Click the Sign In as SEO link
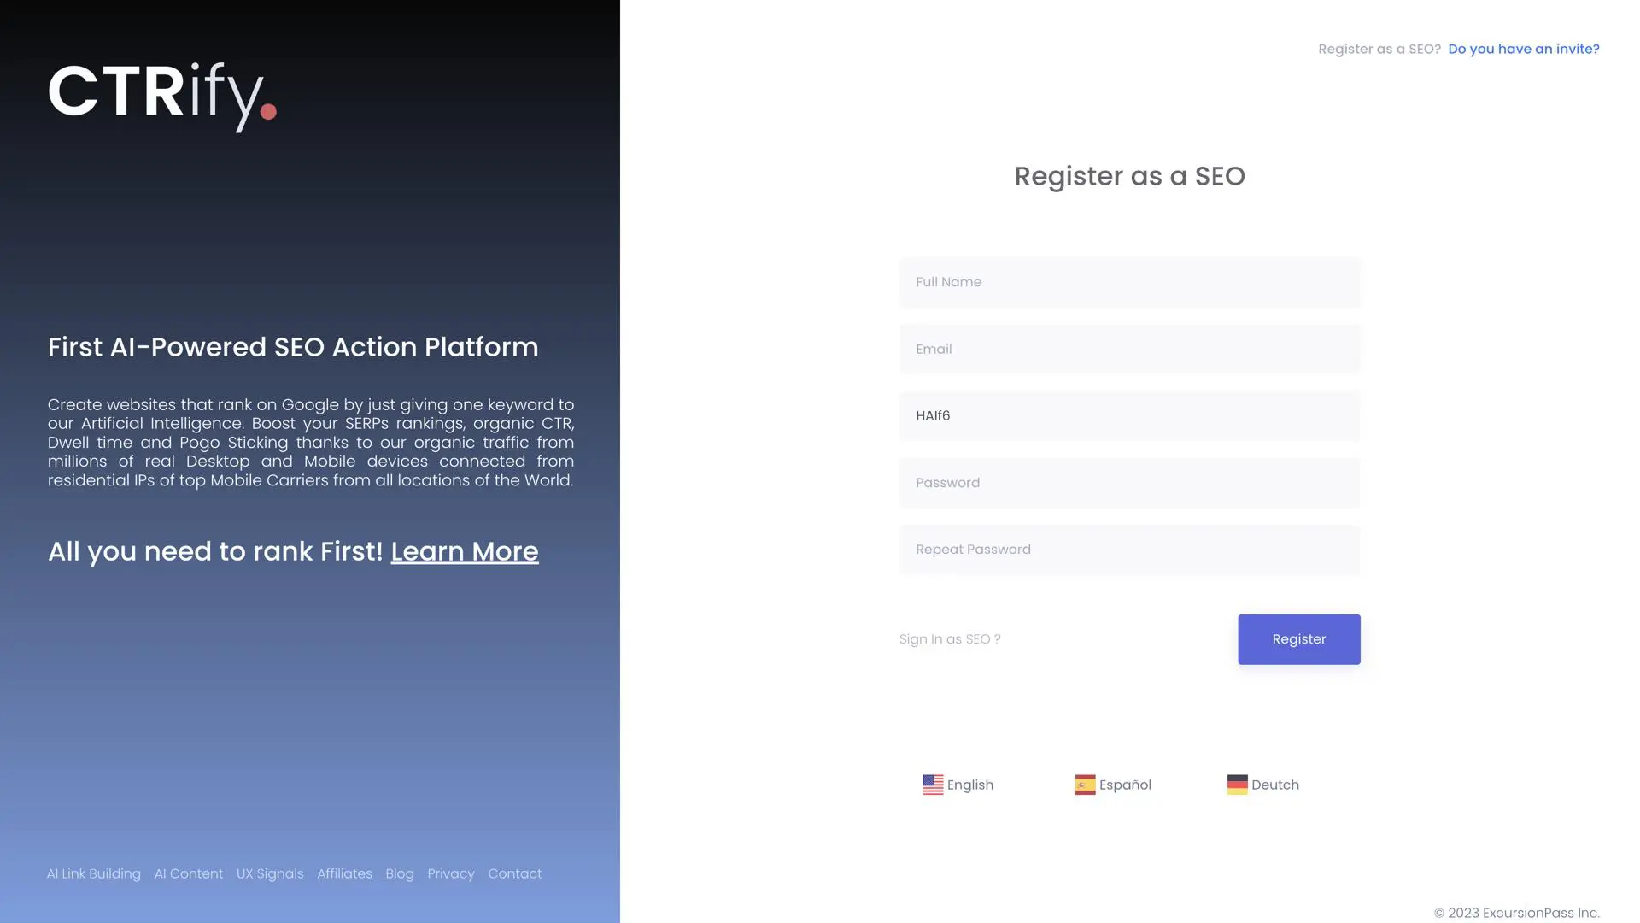 pyautogui.click(x=950, y=639)
